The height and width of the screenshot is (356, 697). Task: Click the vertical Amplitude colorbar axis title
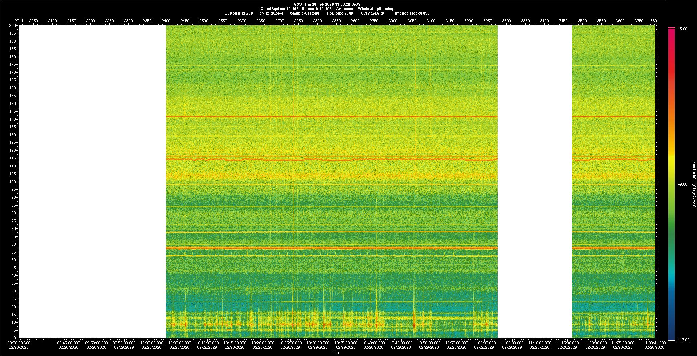(x=694, y=184)
